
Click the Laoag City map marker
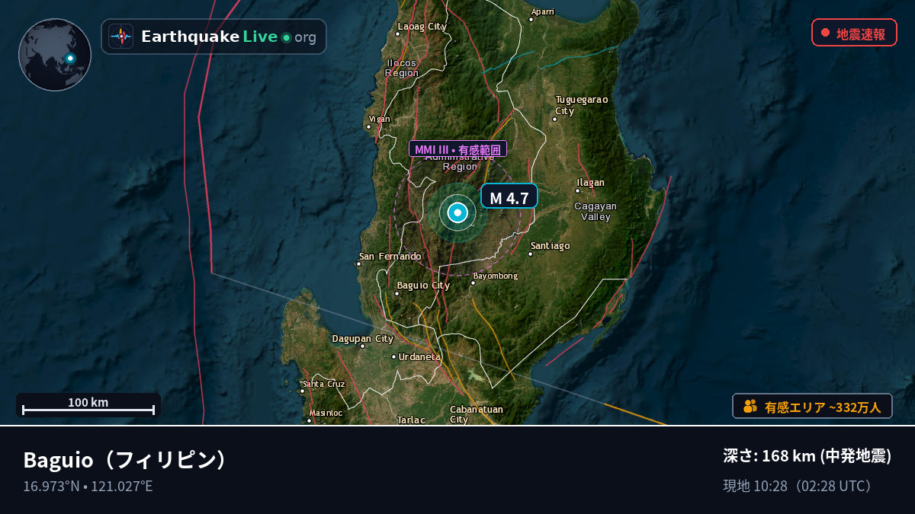tap(397, 34)
